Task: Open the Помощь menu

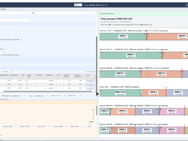Action: (x=3, y=9)
